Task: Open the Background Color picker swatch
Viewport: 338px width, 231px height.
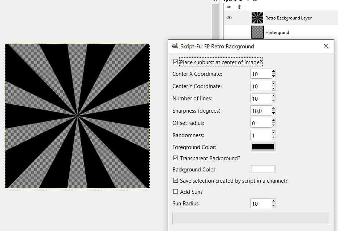Action: 263,169
